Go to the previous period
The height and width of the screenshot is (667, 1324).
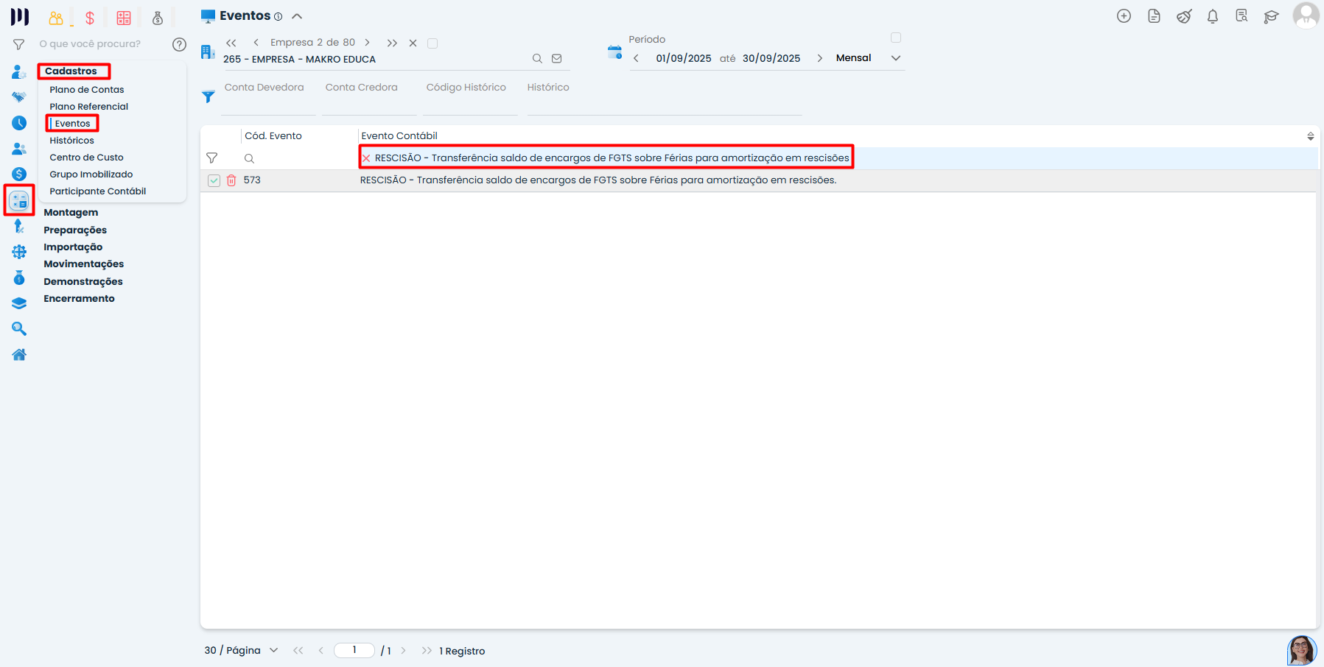636,58
